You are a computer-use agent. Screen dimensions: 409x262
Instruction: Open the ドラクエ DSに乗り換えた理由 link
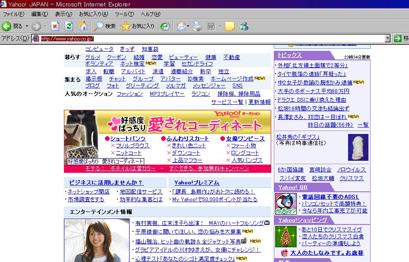312,100
